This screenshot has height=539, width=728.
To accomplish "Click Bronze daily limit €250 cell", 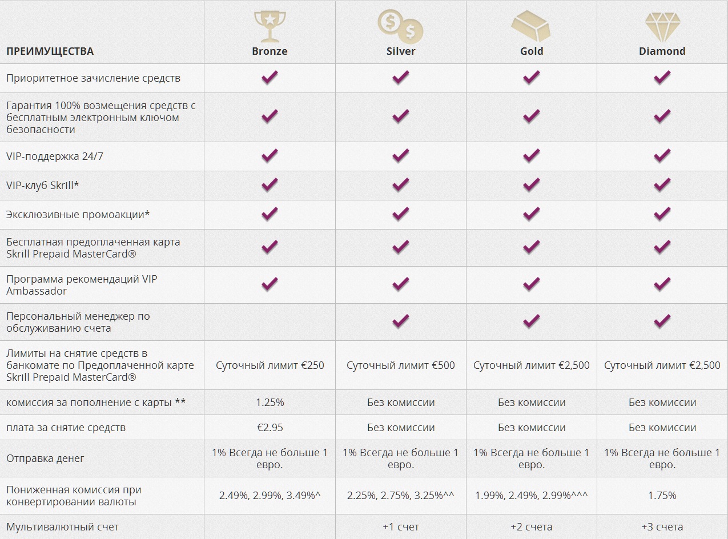I will click(270, 365).
